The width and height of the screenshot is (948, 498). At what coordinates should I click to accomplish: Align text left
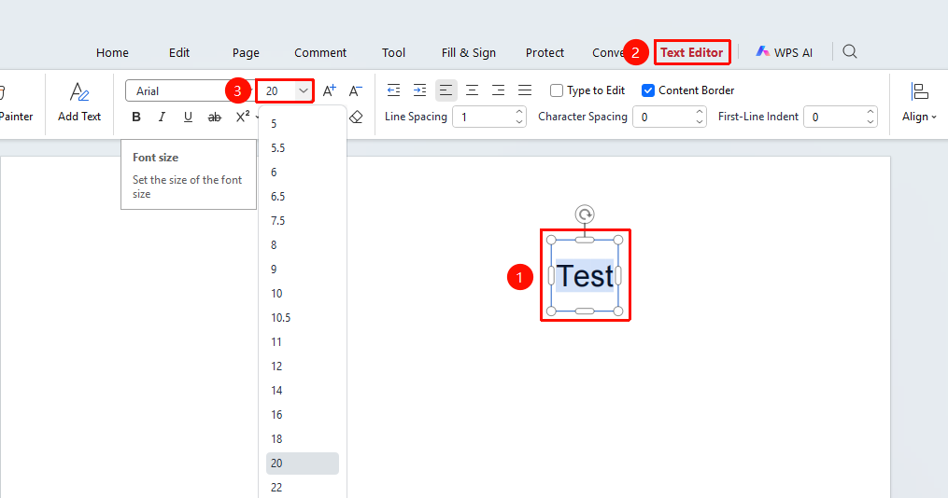(x=446, y=90)
